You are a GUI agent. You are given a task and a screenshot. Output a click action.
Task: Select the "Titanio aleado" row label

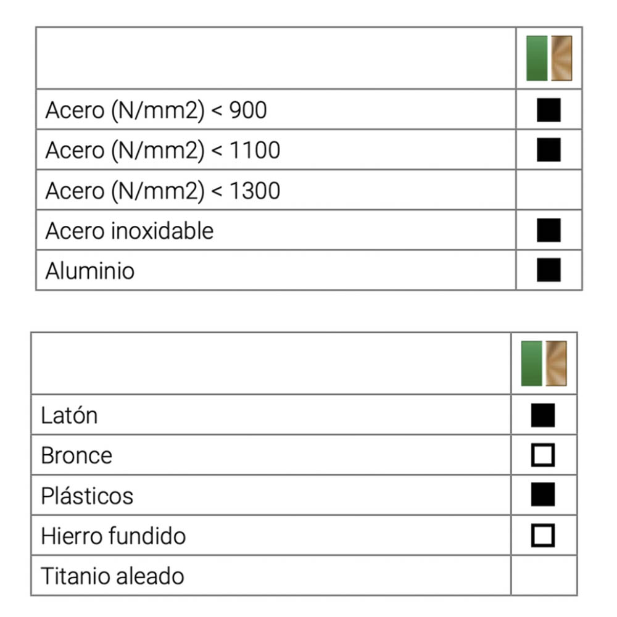(112, 576)
